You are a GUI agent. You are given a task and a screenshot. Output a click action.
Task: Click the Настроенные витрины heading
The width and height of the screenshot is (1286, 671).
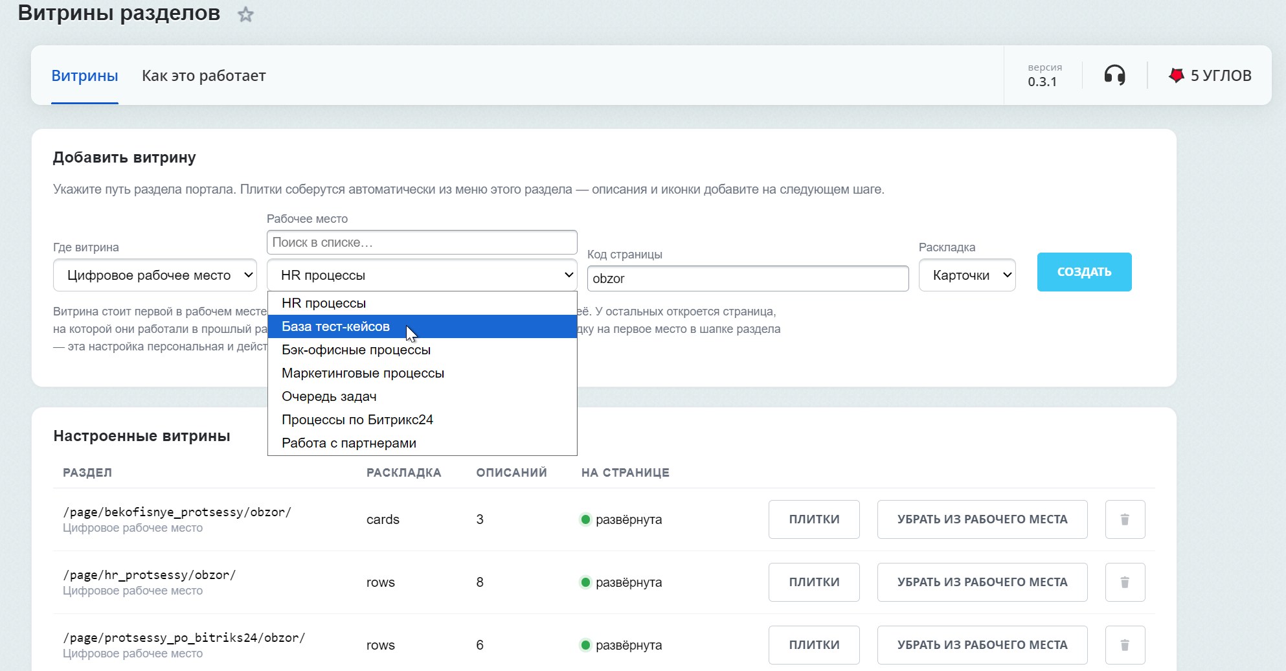coord(142,436)
